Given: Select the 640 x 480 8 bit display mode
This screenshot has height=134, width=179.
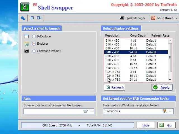Looking at the screenshot, I should [136, 44].
